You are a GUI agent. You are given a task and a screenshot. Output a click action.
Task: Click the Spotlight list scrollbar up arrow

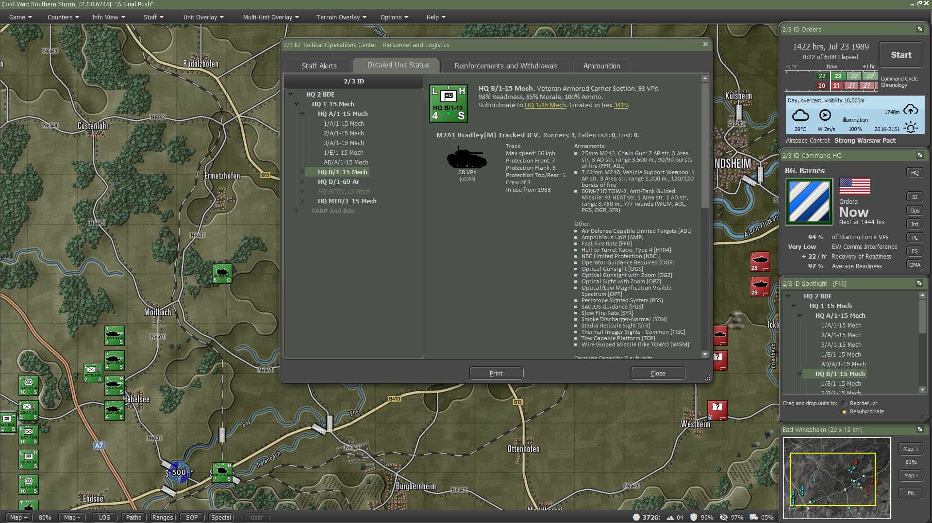point(922,295)
